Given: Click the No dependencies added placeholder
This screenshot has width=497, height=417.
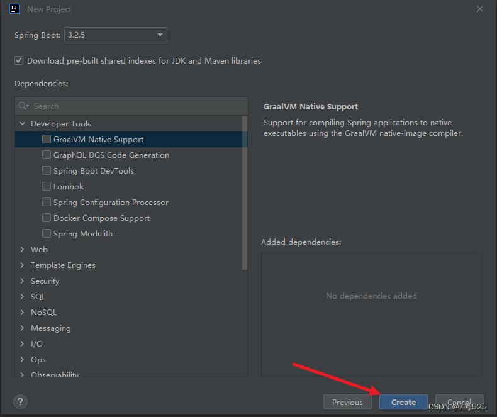Looking at the screenshot, I should click(x=371, y=296).
